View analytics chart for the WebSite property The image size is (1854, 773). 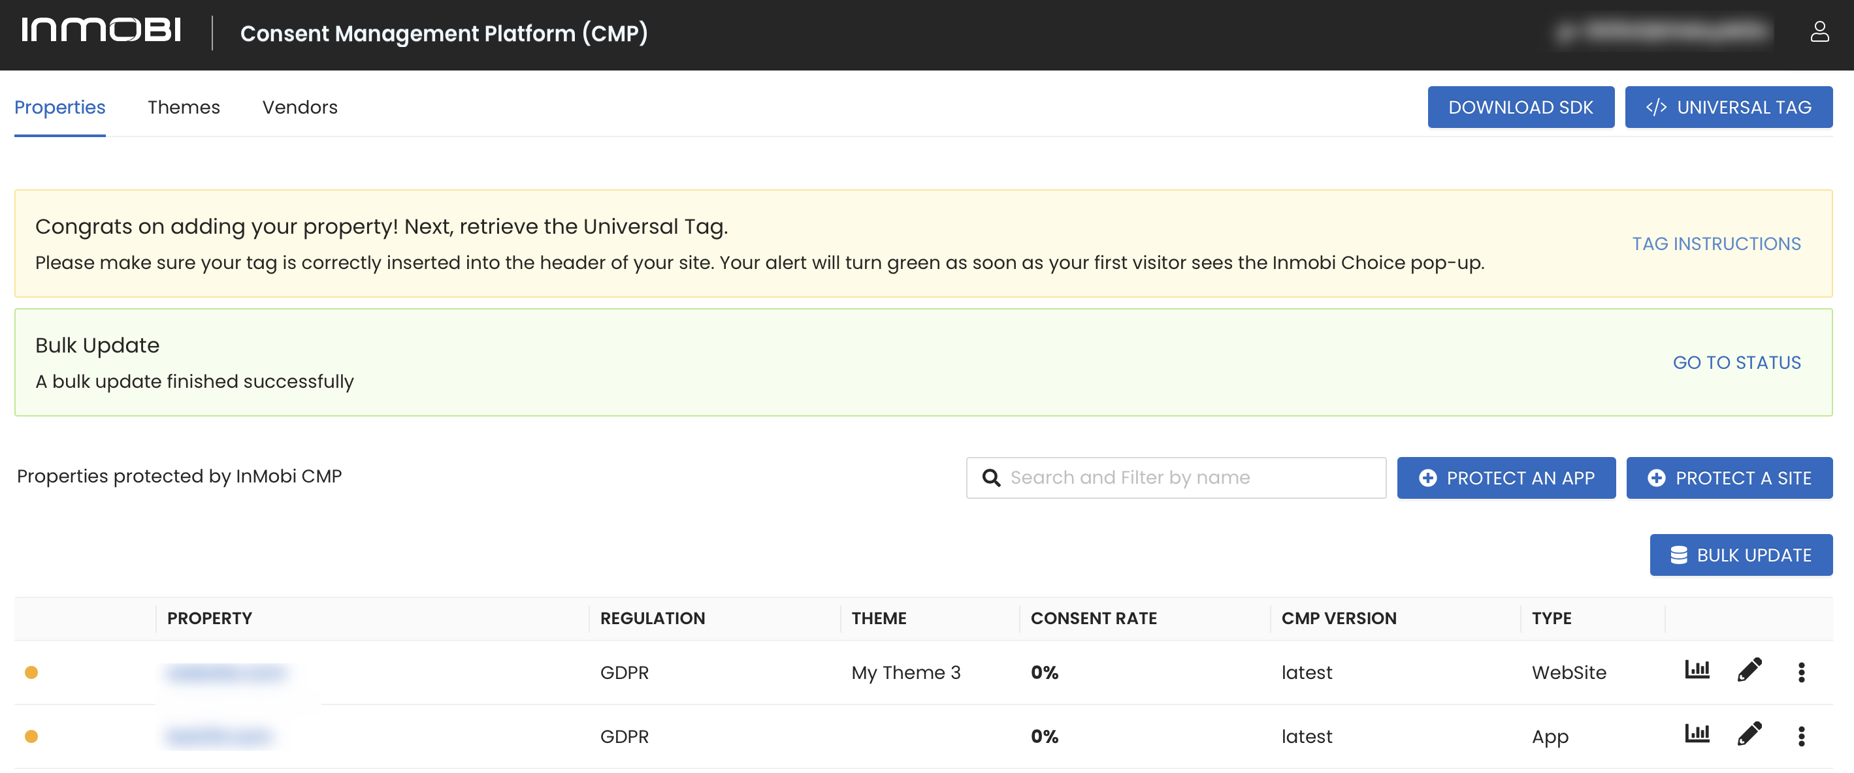tap(1697, 669)
